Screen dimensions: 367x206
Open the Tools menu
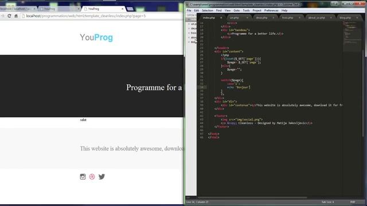246,10
